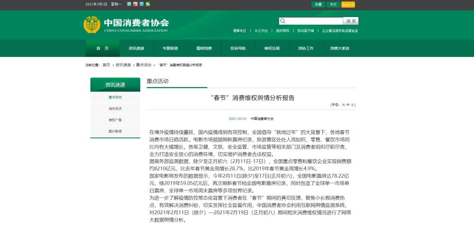474x227 pixels.
Task: Select 消协观点 in the left sidebar
Action: point(115,109)
